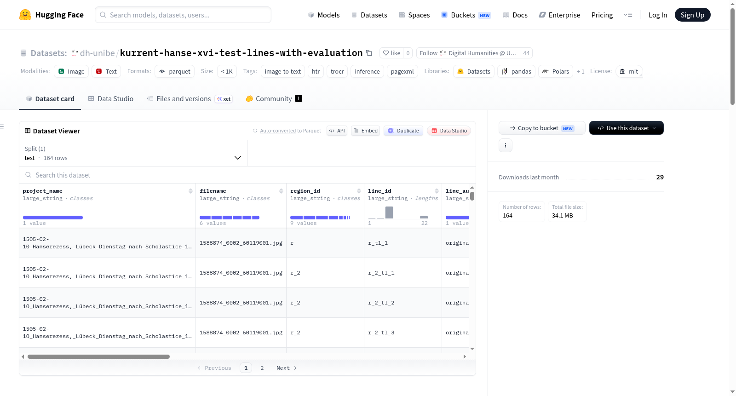Select the htr tag

316,71
